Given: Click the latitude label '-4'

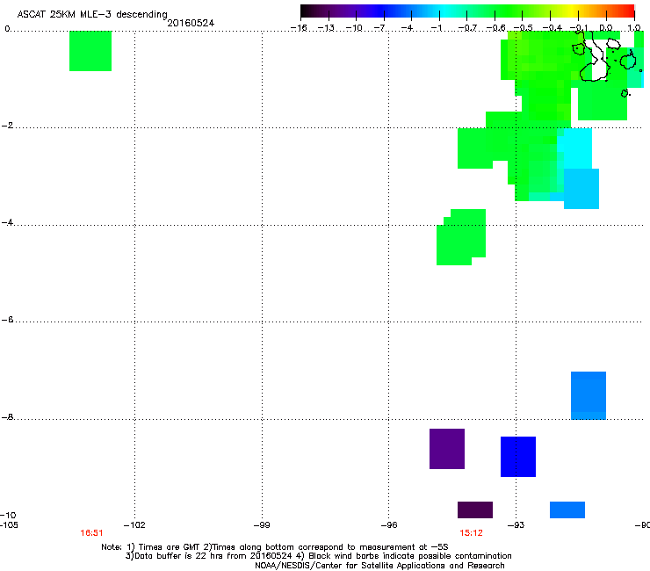Looking at the screenshot, I should pyautogui.click(x=7, y=222).
